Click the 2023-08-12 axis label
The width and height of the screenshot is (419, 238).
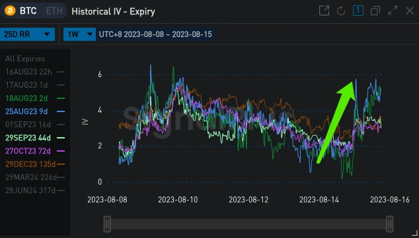coord(248,200)
